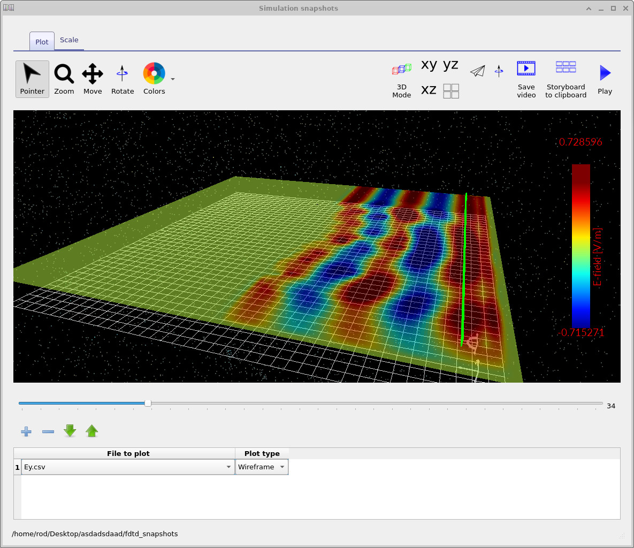Open the Scale tab
Viewport: 634px width, 548px height.
69,40
